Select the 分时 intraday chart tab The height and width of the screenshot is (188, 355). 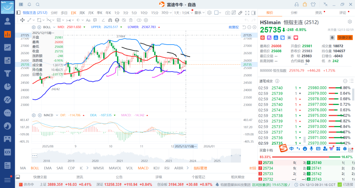click(x=54, y=13)
